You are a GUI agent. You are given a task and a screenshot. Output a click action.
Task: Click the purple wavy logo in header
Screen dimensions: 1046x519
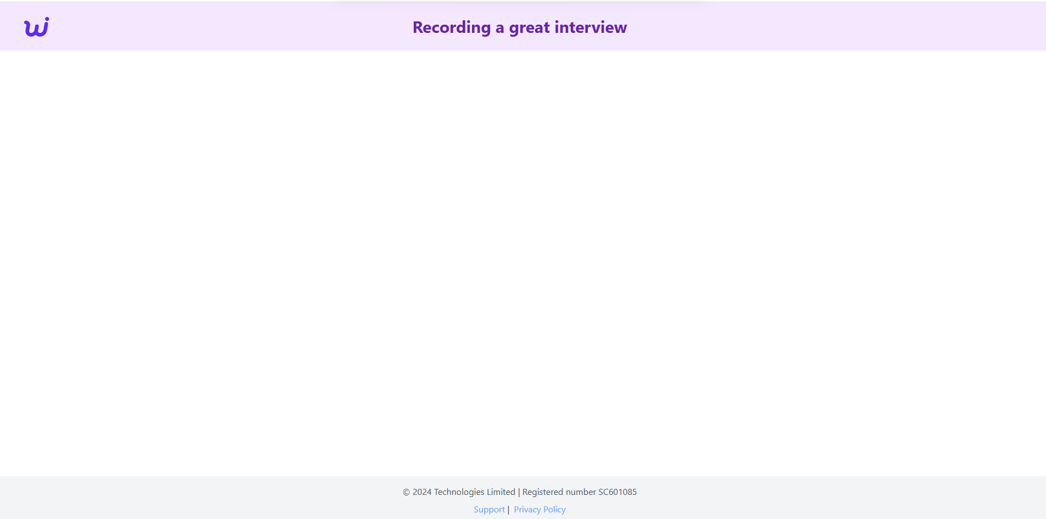[x=36, y=27]
